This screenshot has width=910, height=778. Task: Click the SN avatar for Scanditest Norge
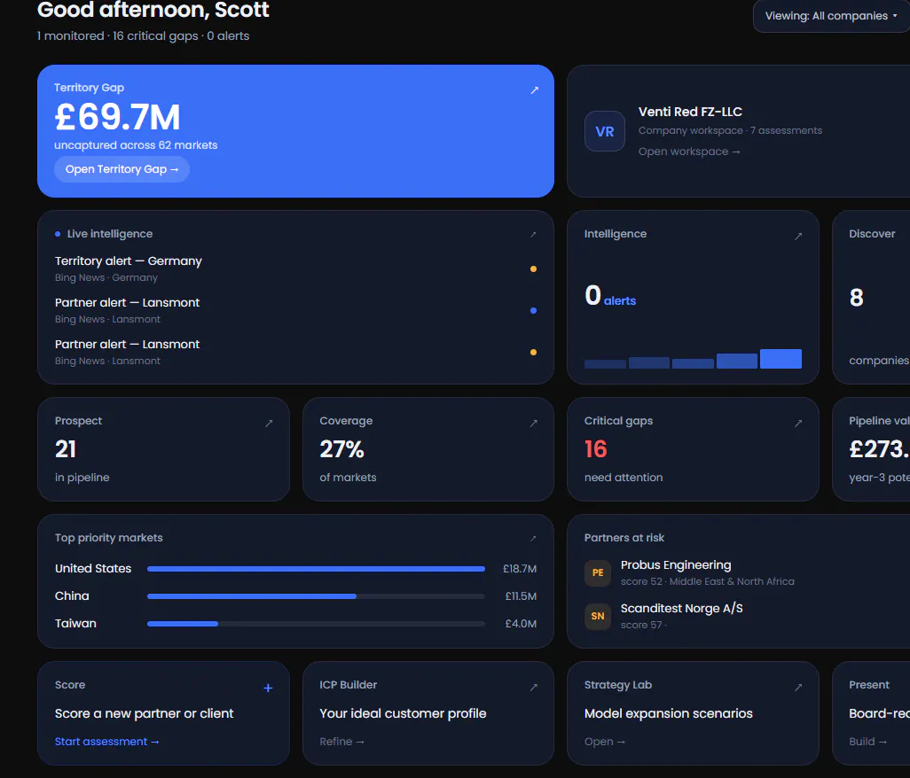click(598, 616)
